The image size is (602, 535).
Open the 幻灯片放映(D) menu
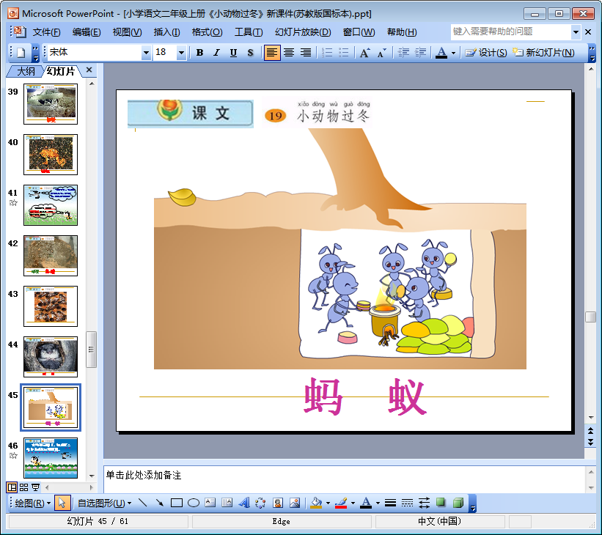click(x=303, y=32)
